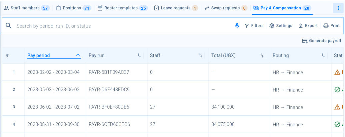Select pay run PAYR-BF0EF80DE6
This screenshot has width=345, height=137.
pyautogui.click(x=109, y=107)
